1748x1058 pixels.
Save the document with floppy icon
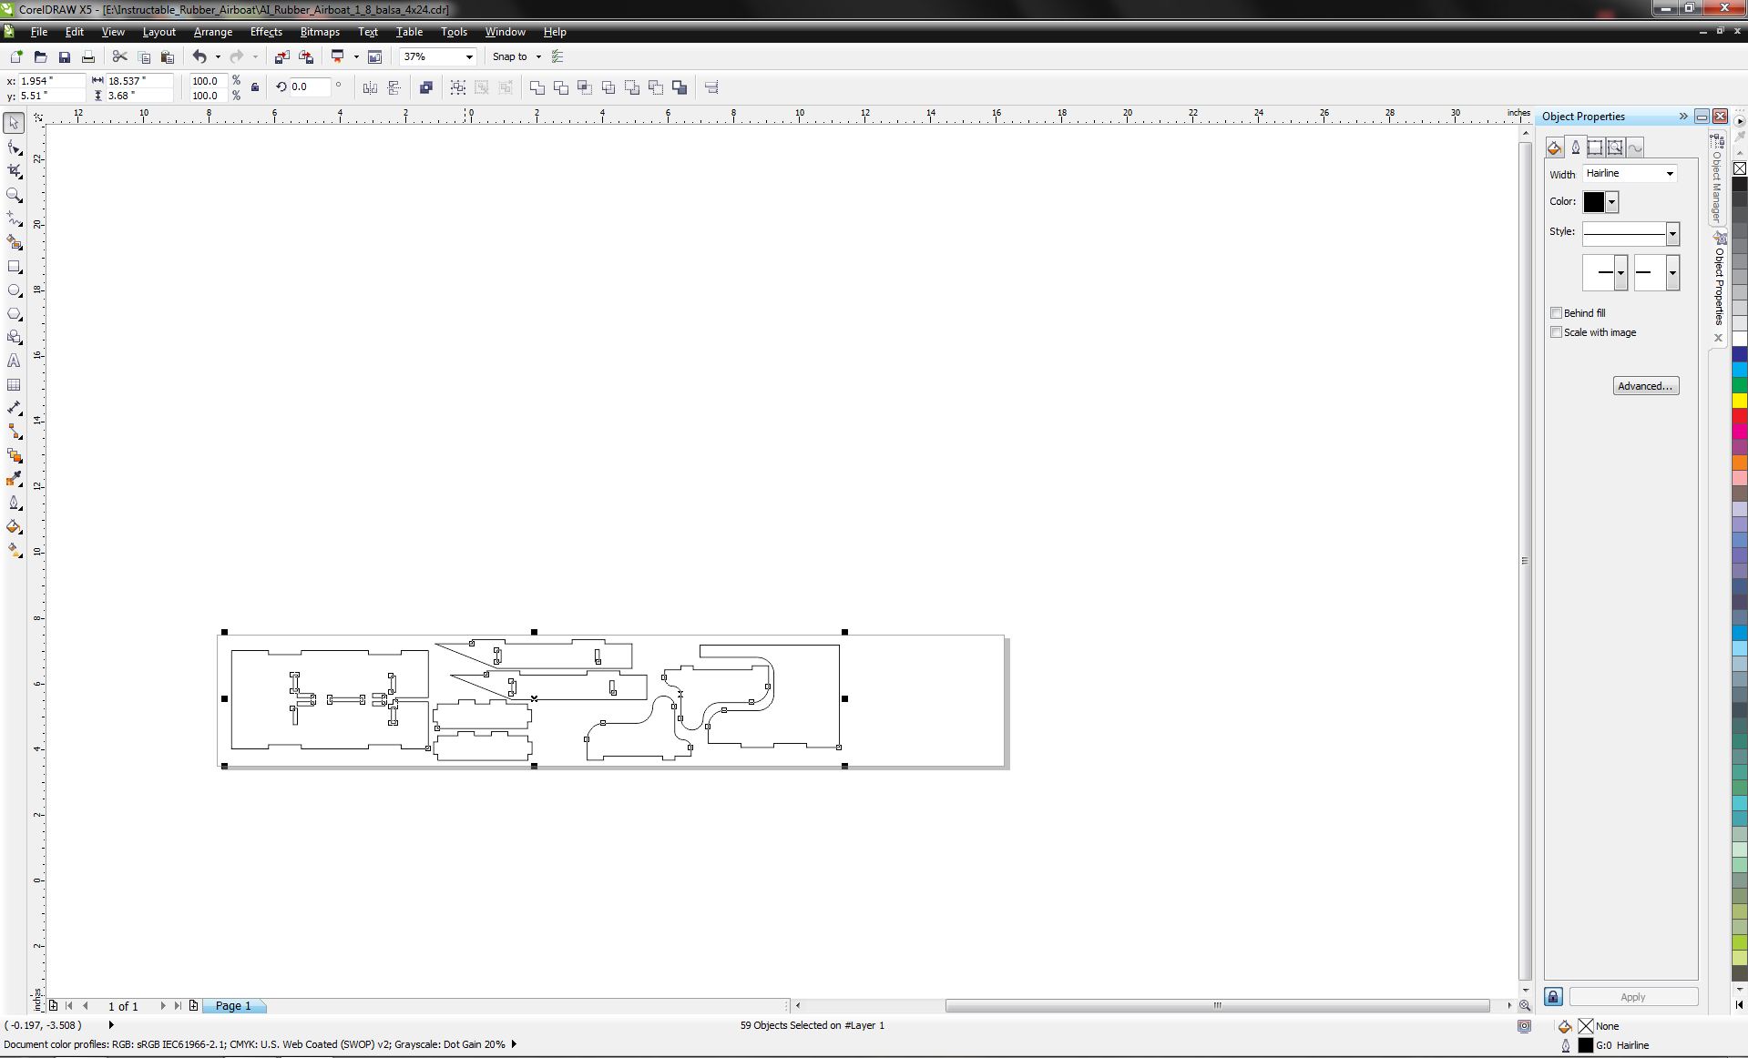64,56
